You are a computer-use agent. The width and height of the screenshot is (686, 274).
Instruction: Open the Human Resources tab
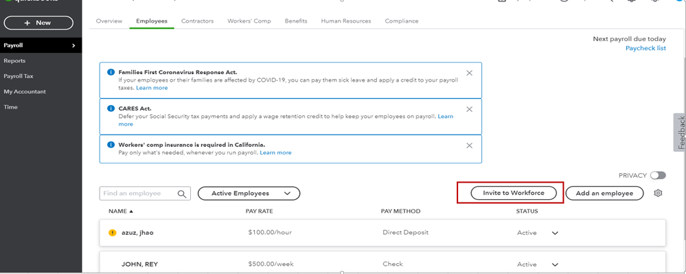click(x=345, y=21)
